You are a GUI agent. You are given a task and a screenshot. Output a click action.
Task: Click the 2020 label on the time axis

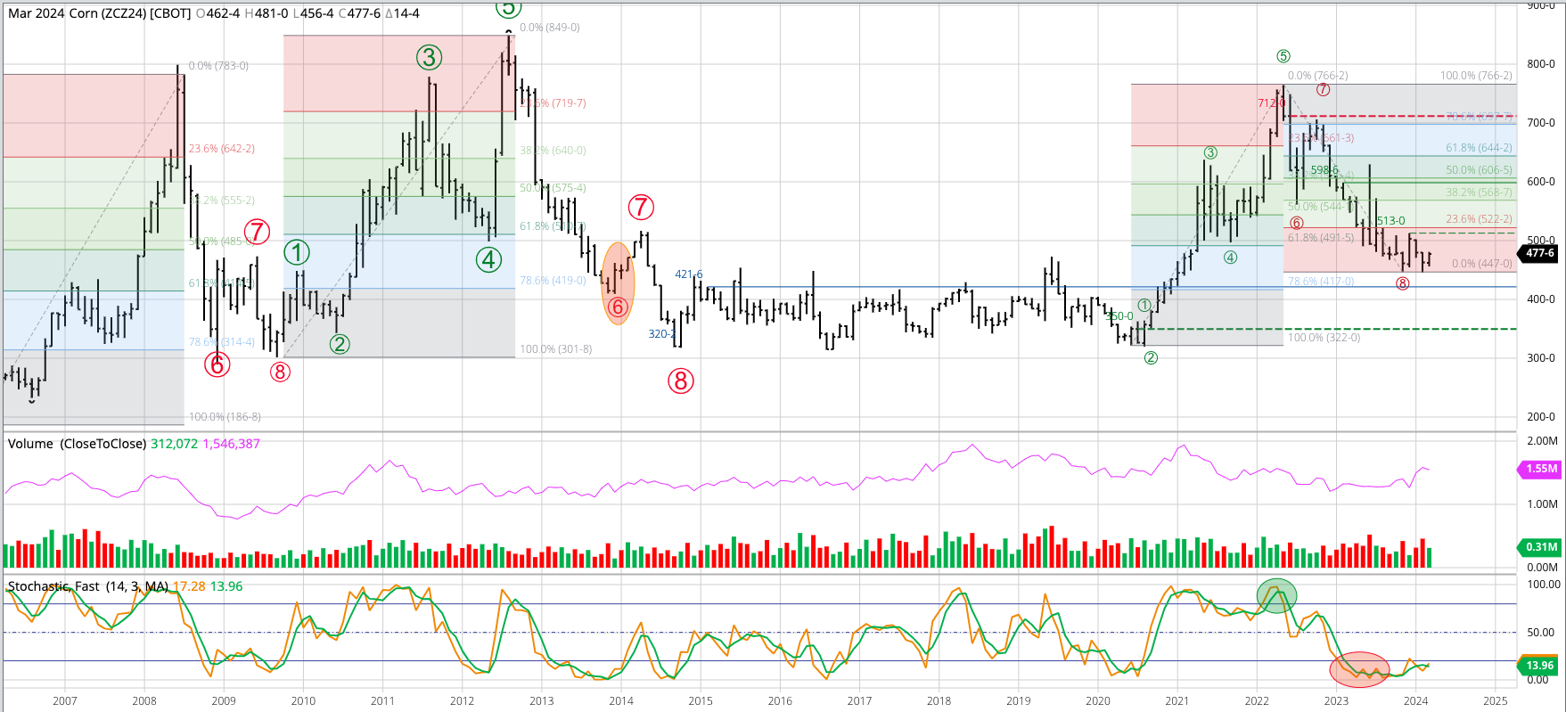[x=1098, y=700]
